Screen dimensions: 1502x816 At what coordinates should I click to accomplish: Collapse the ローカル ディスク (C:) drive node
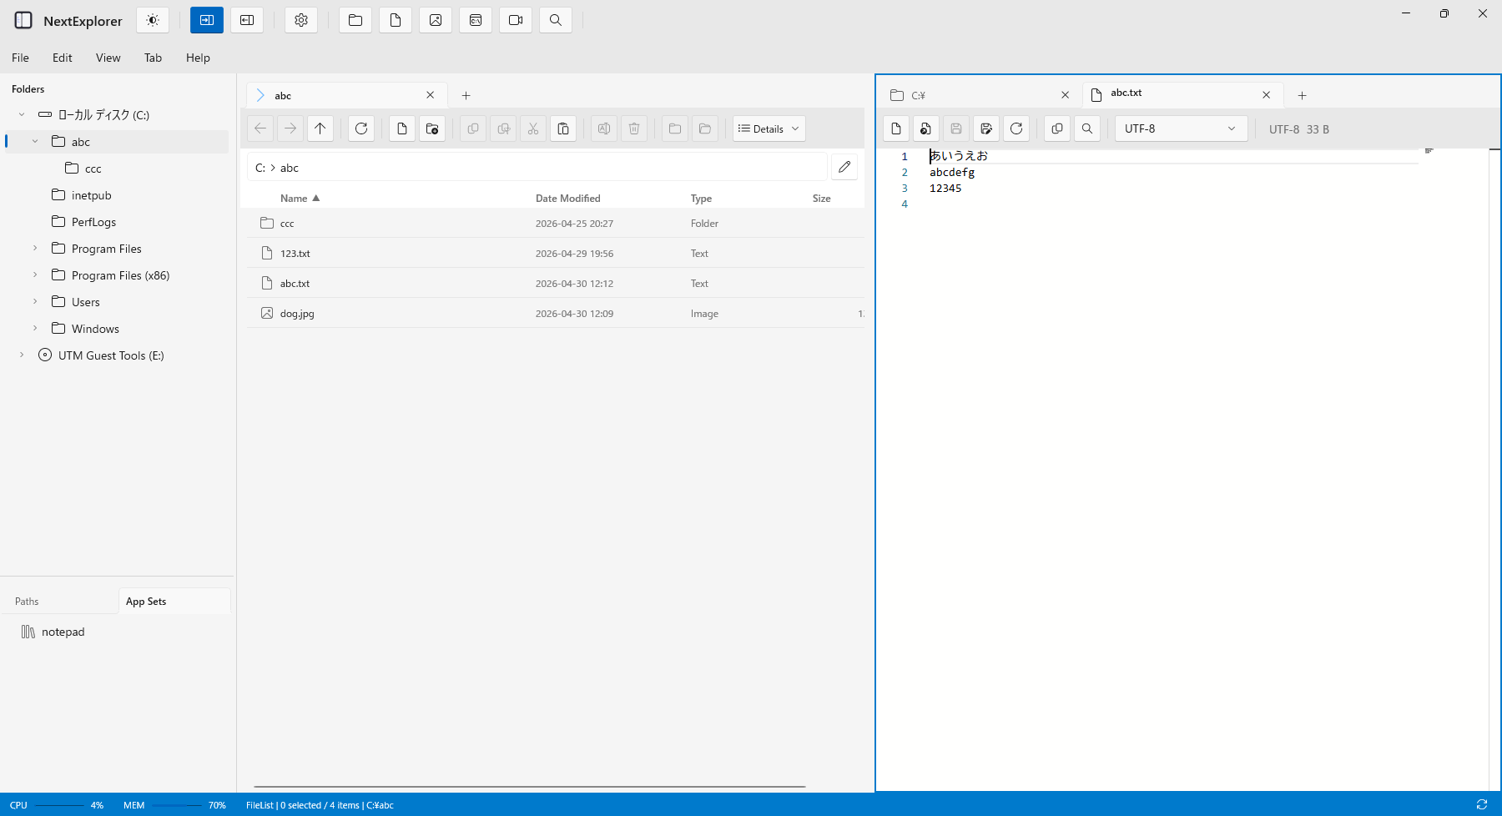tap(22, 114)
